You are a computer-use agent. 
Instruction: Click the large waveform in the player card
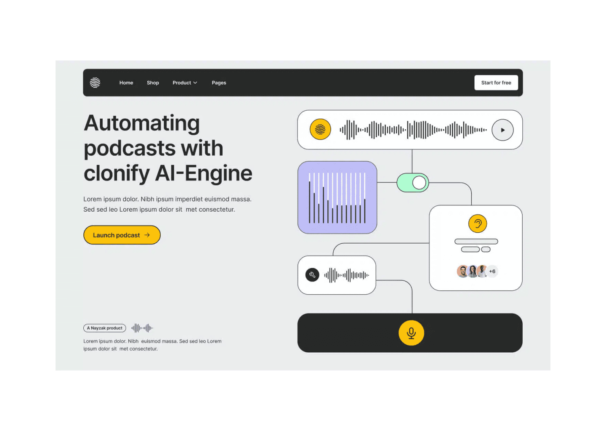[413, 130]
